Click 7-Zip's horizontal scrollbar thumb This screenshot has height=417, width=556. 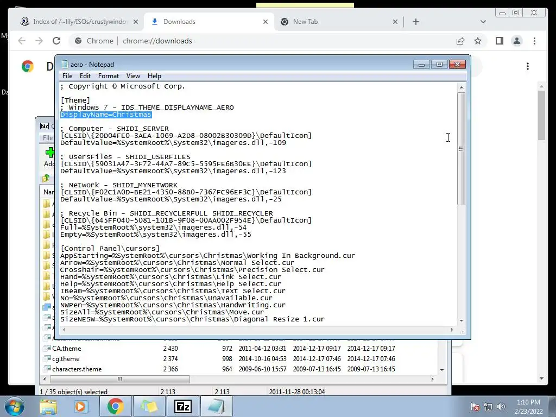pos(120,379)
